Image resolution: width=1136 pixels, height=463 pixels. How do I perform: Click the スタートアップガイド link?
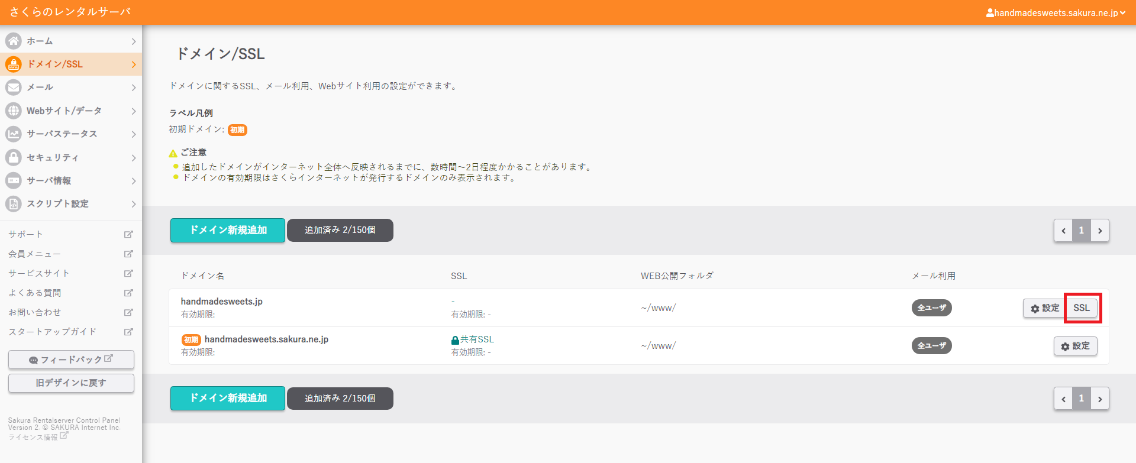click(52, 332)
